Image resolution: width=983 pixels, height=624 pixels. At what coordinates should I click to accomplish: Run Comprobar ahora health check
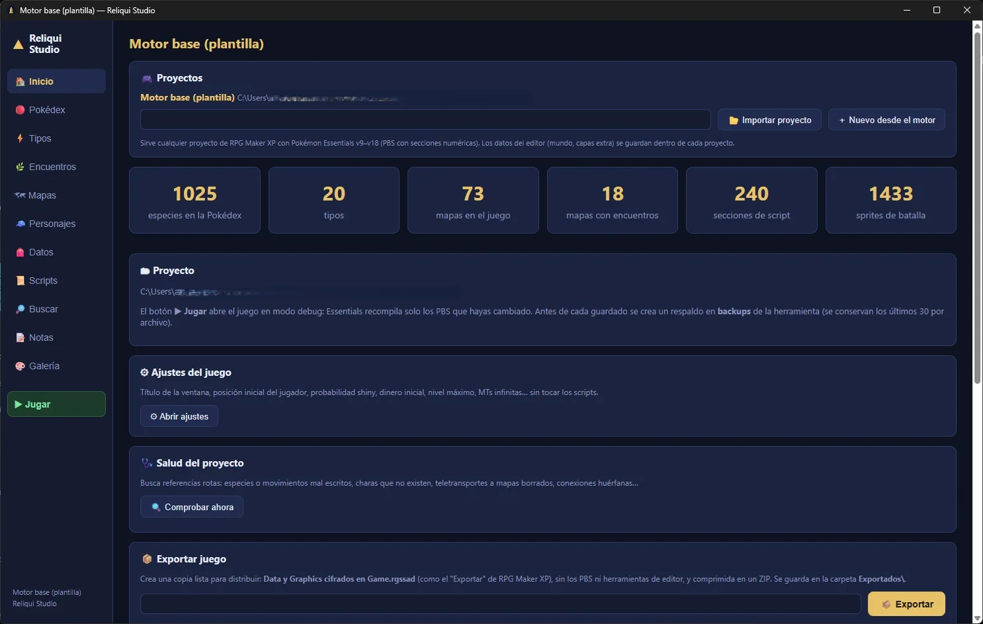[192, 507]
